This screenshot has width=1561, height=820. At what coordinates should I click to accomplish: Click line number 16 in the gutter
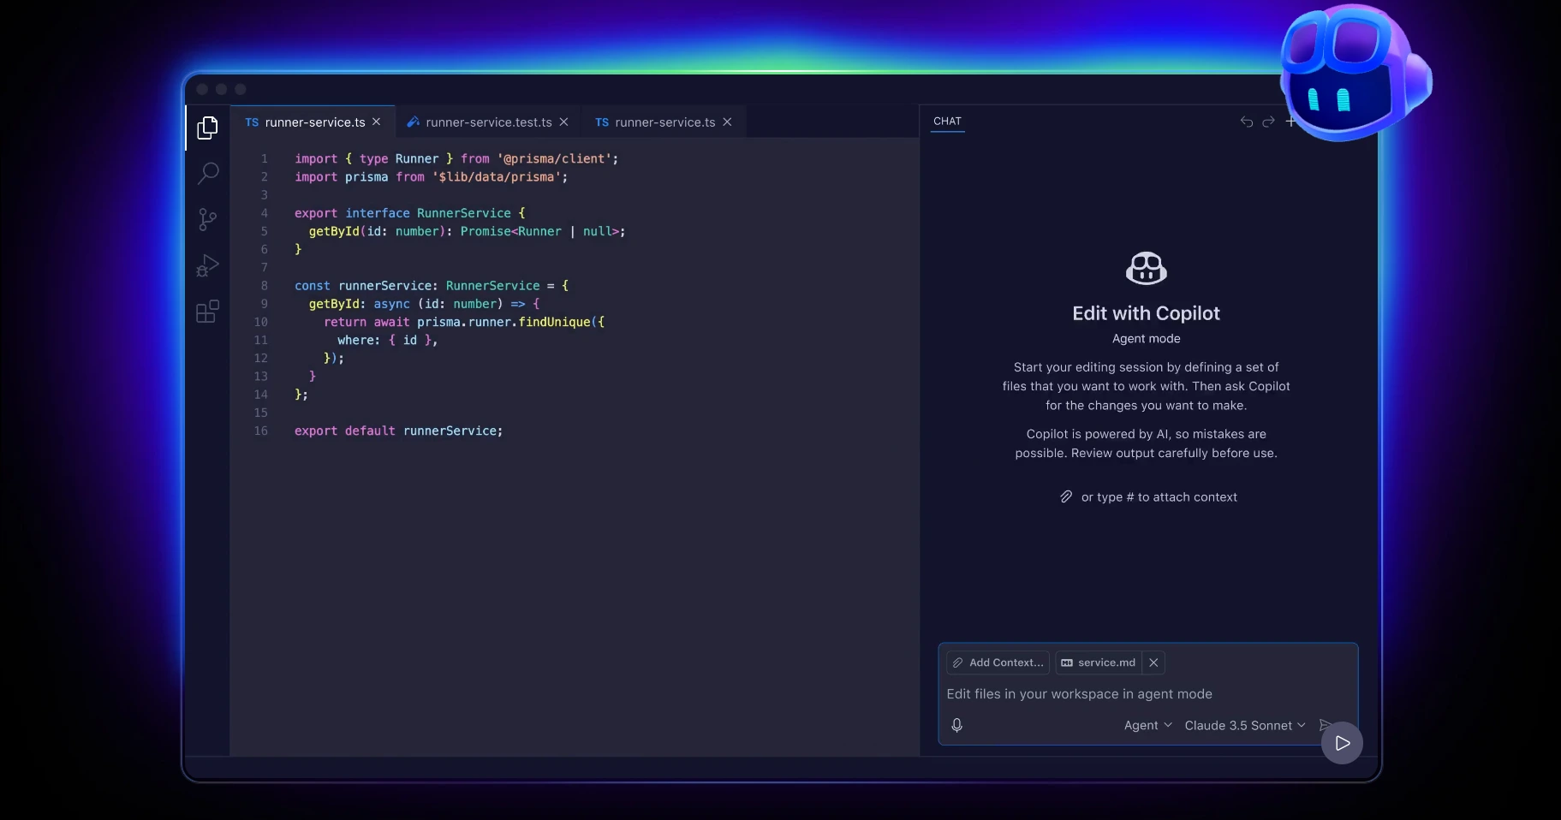click(260, 431)
